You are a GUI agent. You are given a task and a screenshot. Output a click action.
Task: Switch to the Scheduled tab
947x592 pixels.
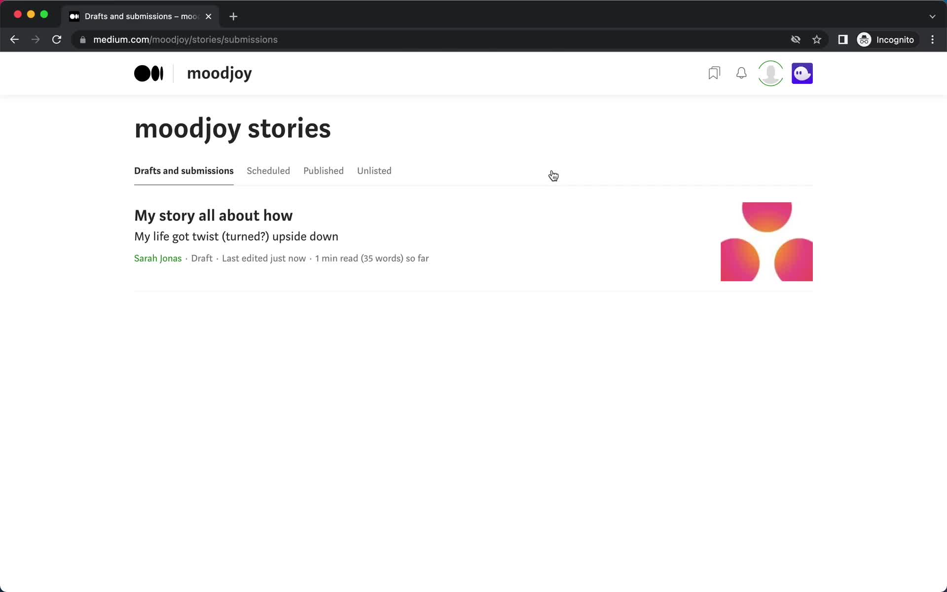268,171
